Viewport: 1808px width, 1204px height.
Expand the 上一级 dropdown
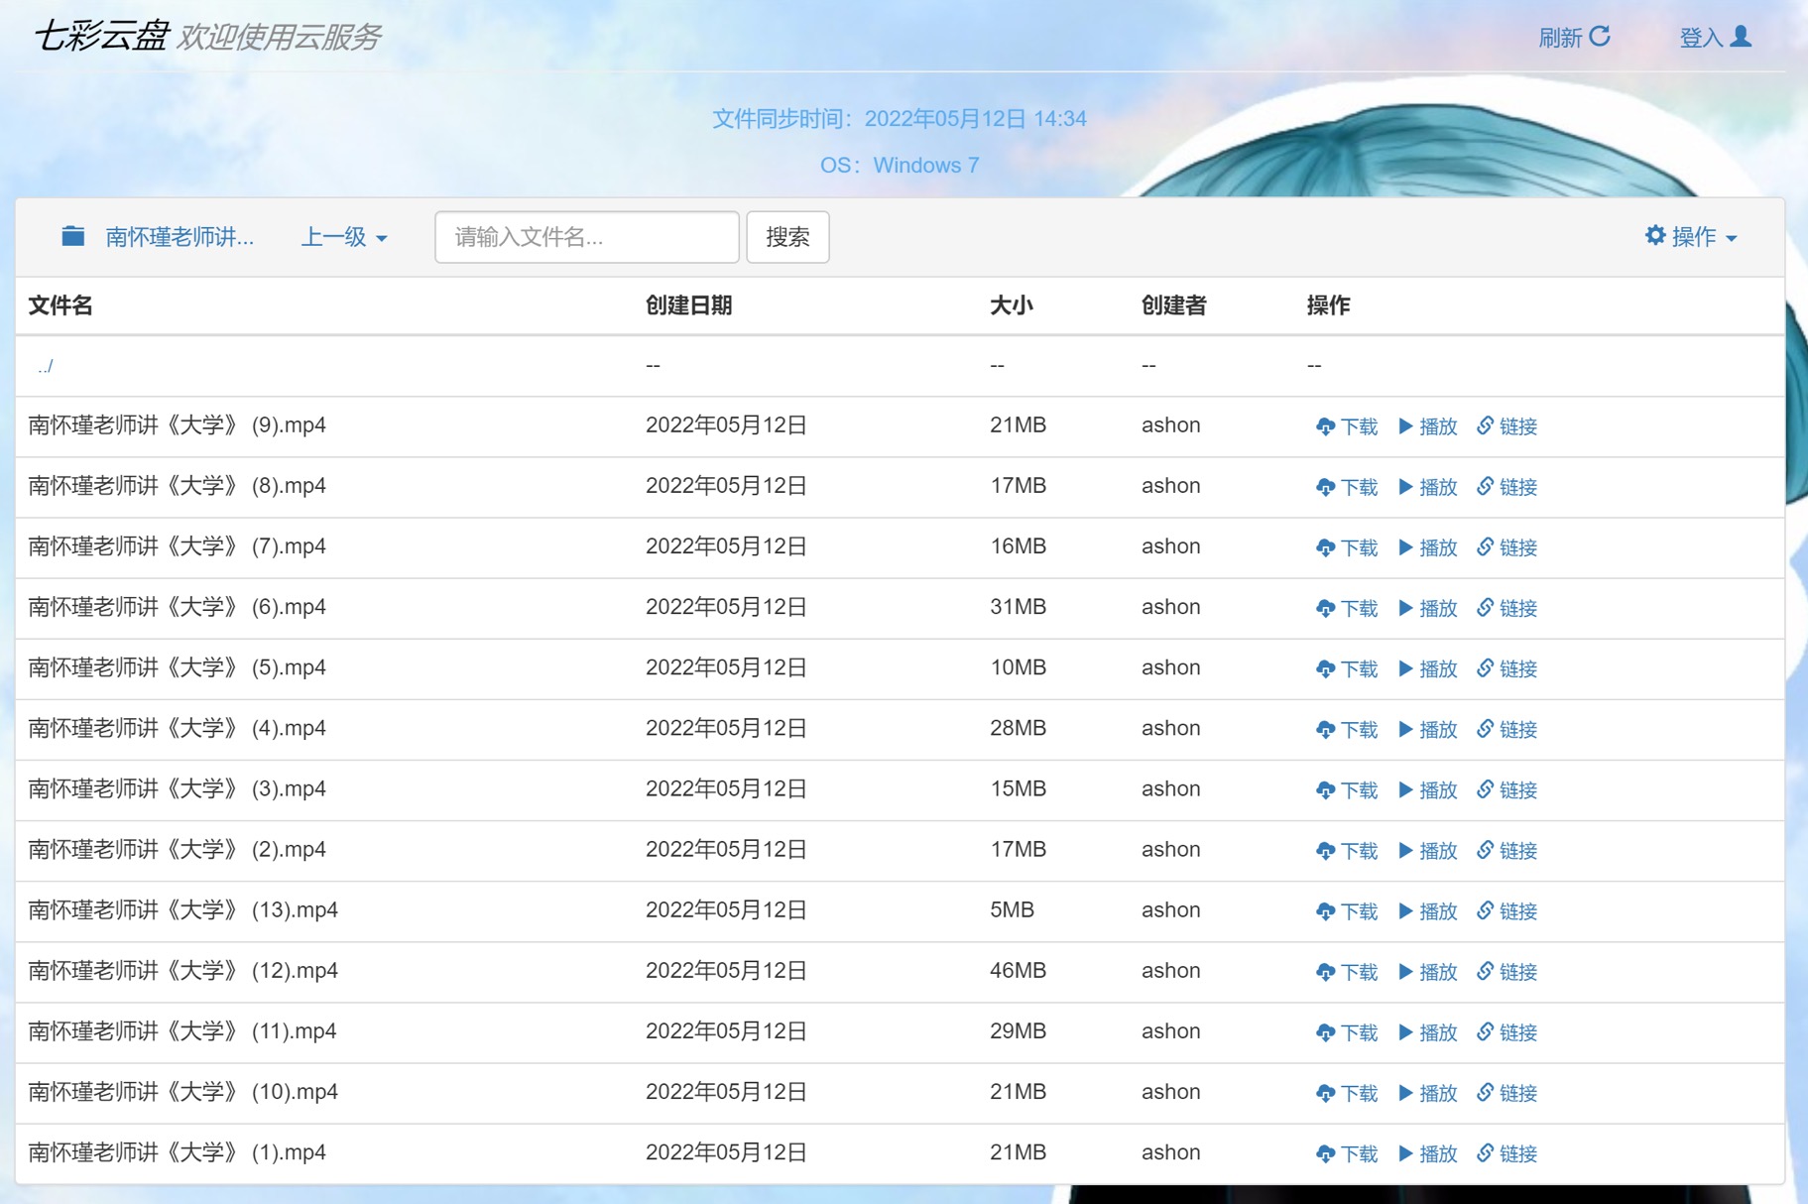tap(343, 237)
